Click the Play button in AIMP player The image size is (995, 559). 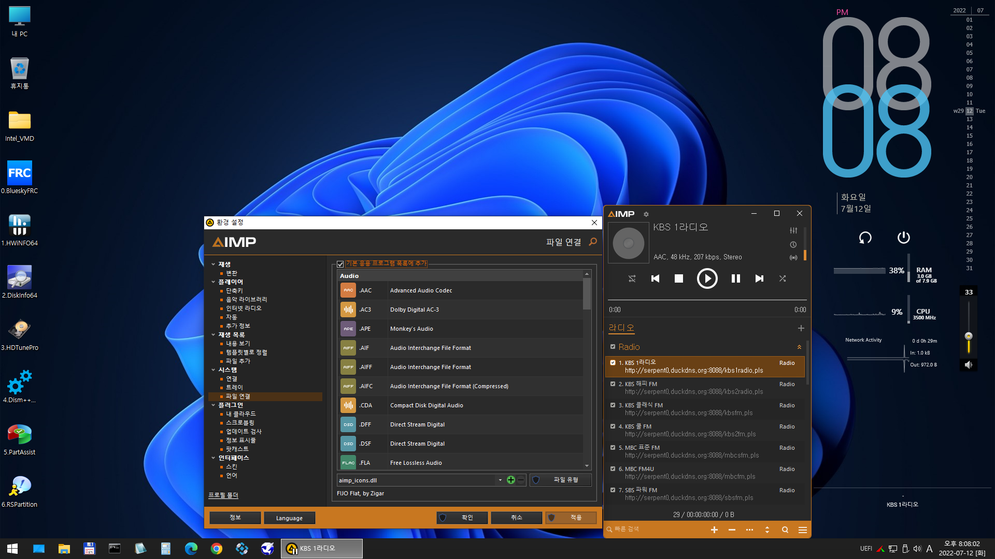click(707, 278)
